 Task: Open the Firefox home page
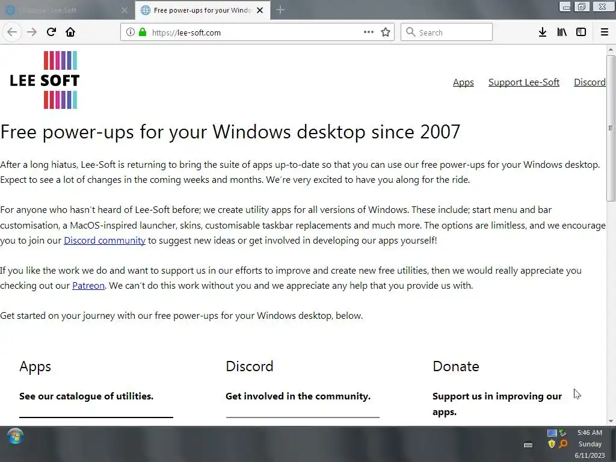pos(70,32)
